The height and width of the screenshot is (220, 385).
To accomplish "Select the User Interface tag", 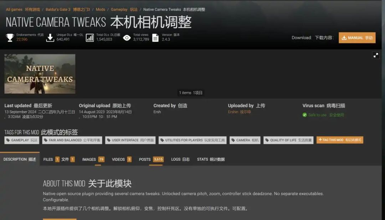I will [x=130, y=140].
